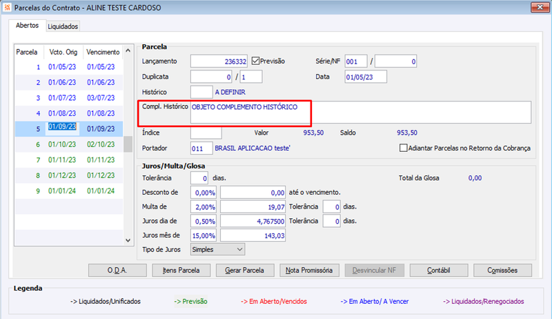
Task: Click the Tolerância dias field under Juros/Multa/Glosa
Action: pyautogui.click(x=199, y=178)
